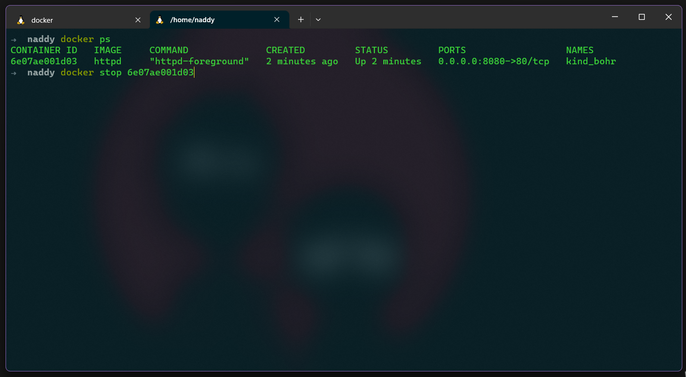Click the "httpd-foreground" command text
The width and height of the screenshot is (686, 377).
pyautogui.click(x=200, y=61)
